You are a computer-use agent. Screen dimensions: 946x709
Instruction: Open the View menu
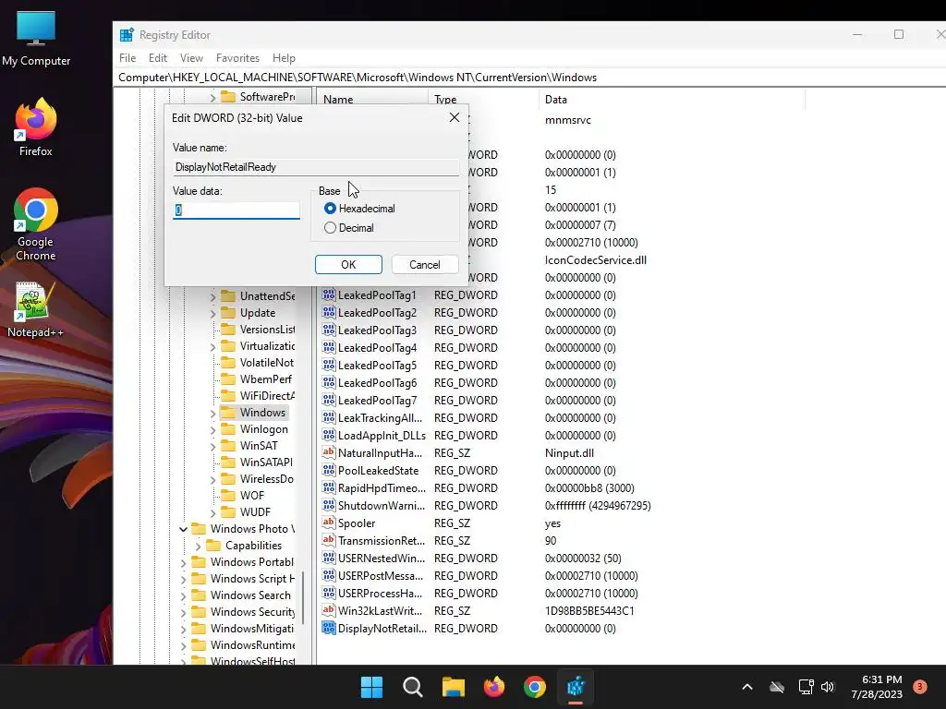(191, 58)
